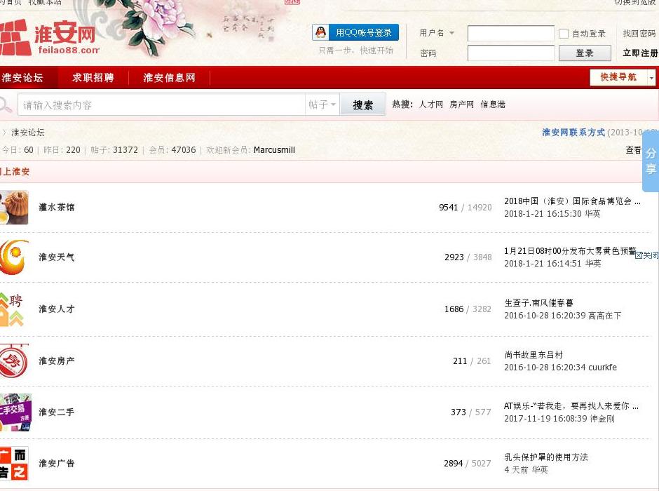659x491 pixels.
Task: Click the 淮安广告 advertising forum icon
Action: (13, 464)
